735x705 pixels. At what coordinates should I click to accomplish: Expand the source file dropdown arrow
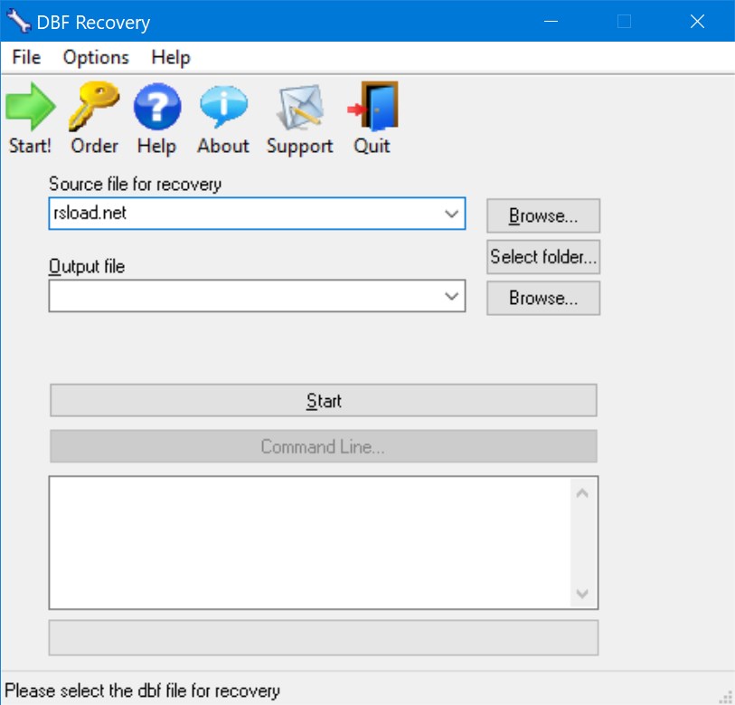tap(452, 214)
